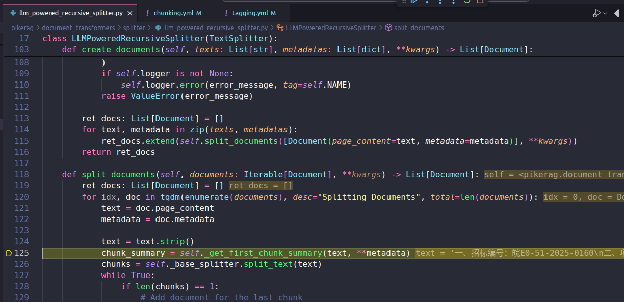Viewport: 624px width, 302px height.
Task: Open the Run or Debug dropdown chevron
Action: pyautogui.click(x=605, y=13)
